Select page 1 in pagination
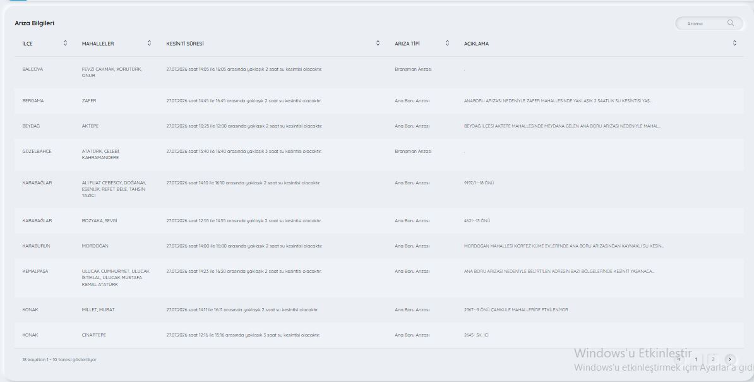This screenshot has height=382, width=754. 696,359
